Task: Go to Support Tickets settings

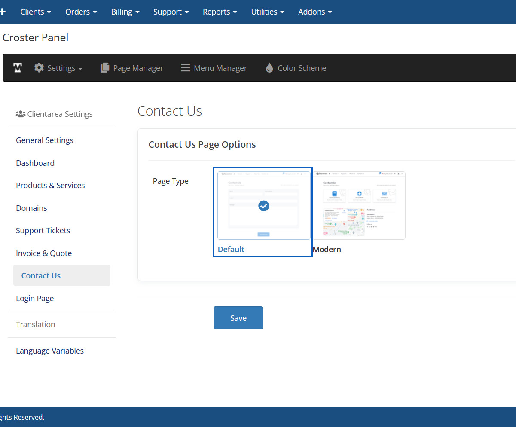Action: pyautogui.click(x=43, y=231)
